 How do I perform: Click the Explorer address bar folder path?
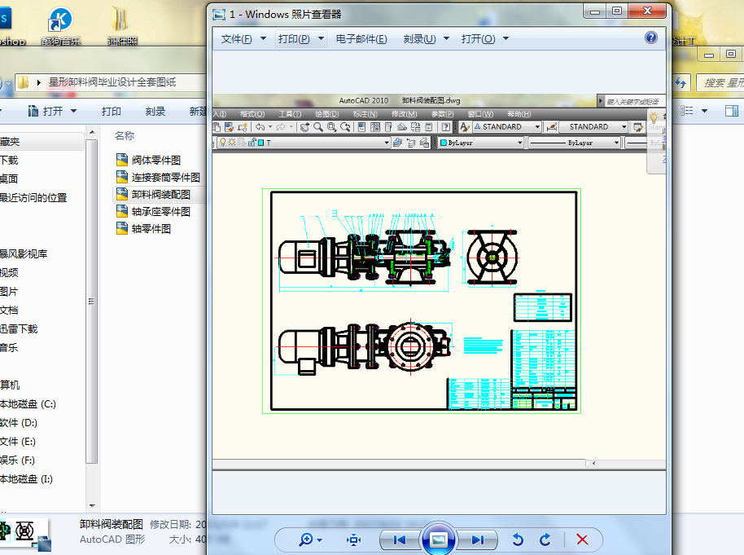click(x=112, y=82)
